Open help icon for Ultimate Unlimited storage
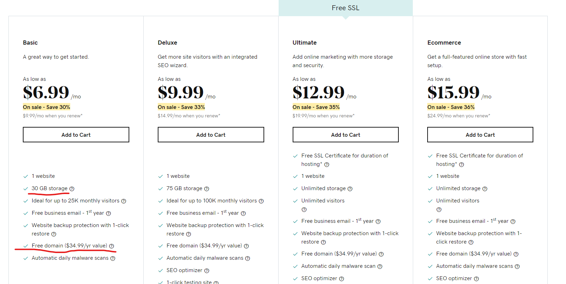This screenshot has height=284, width=566. 350,189
